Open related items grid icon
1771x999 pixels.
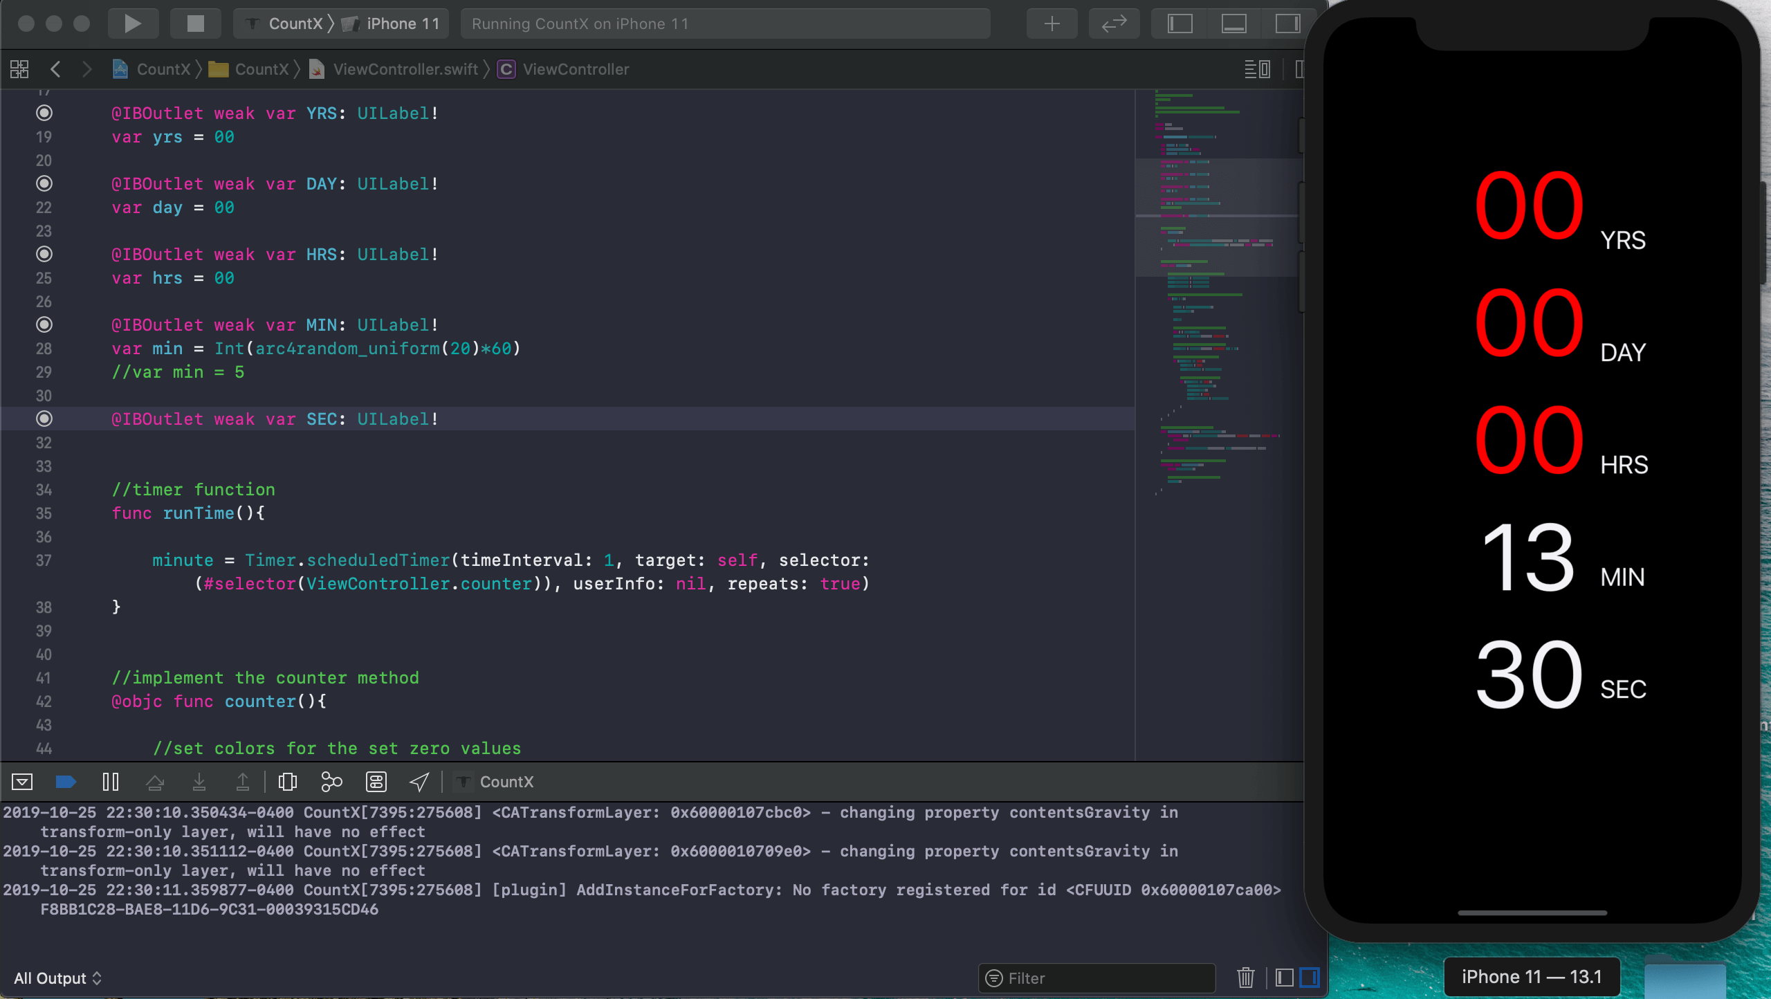pos(19,69)
